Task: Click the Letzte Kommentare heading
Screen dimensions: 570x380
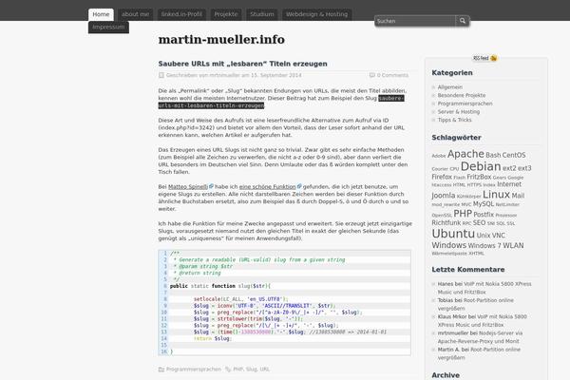Action: point(467,270)
